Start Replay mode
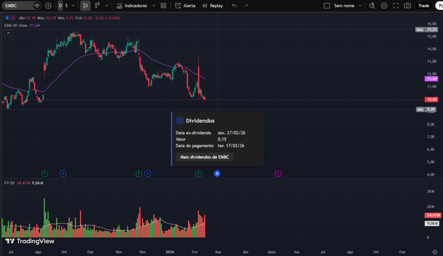Image resolution: width=443 pixels, height=256 pixels. click(x=211, y=6)
